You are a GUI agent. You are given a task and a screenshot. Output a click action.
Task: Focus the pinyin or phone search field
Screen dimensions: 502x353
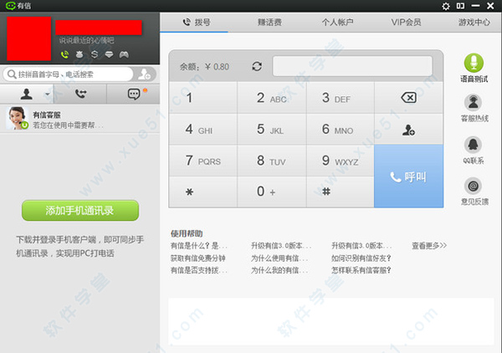click(68, 74)
